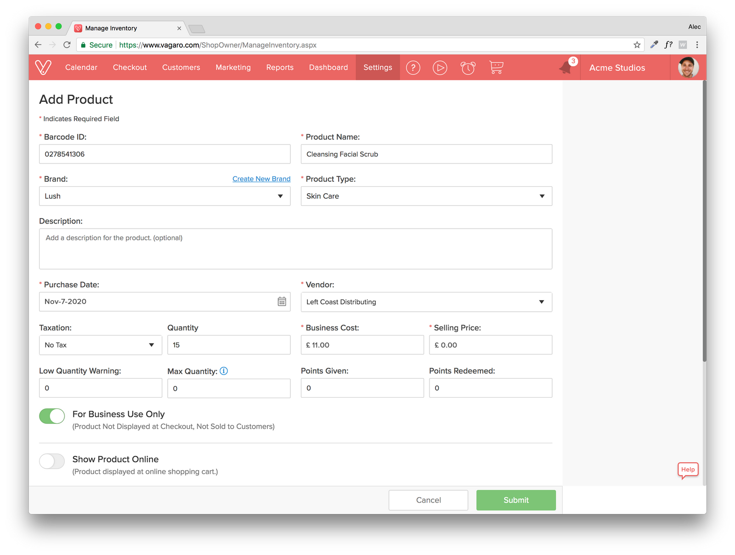Image resolution: width=735 pixels, height=555 pixels.
Task: Open a new browser tab
Action: pyautogui.click(x=197, y=29)
